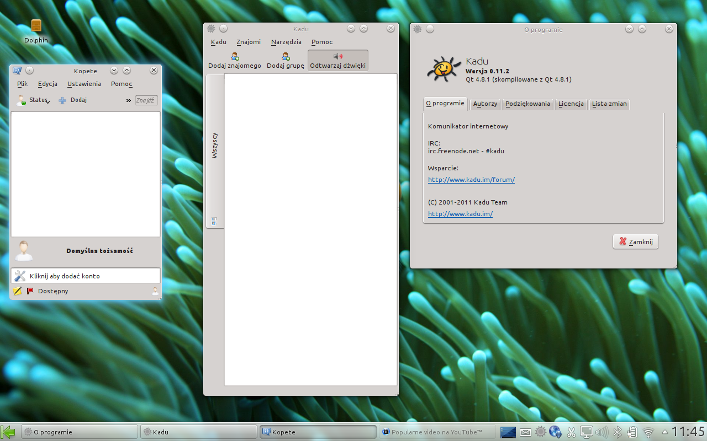Toggle Odtwarzaj dźwięki sound button
The width and height of the screenshot is (707, 441).
[x=338, y=61]
